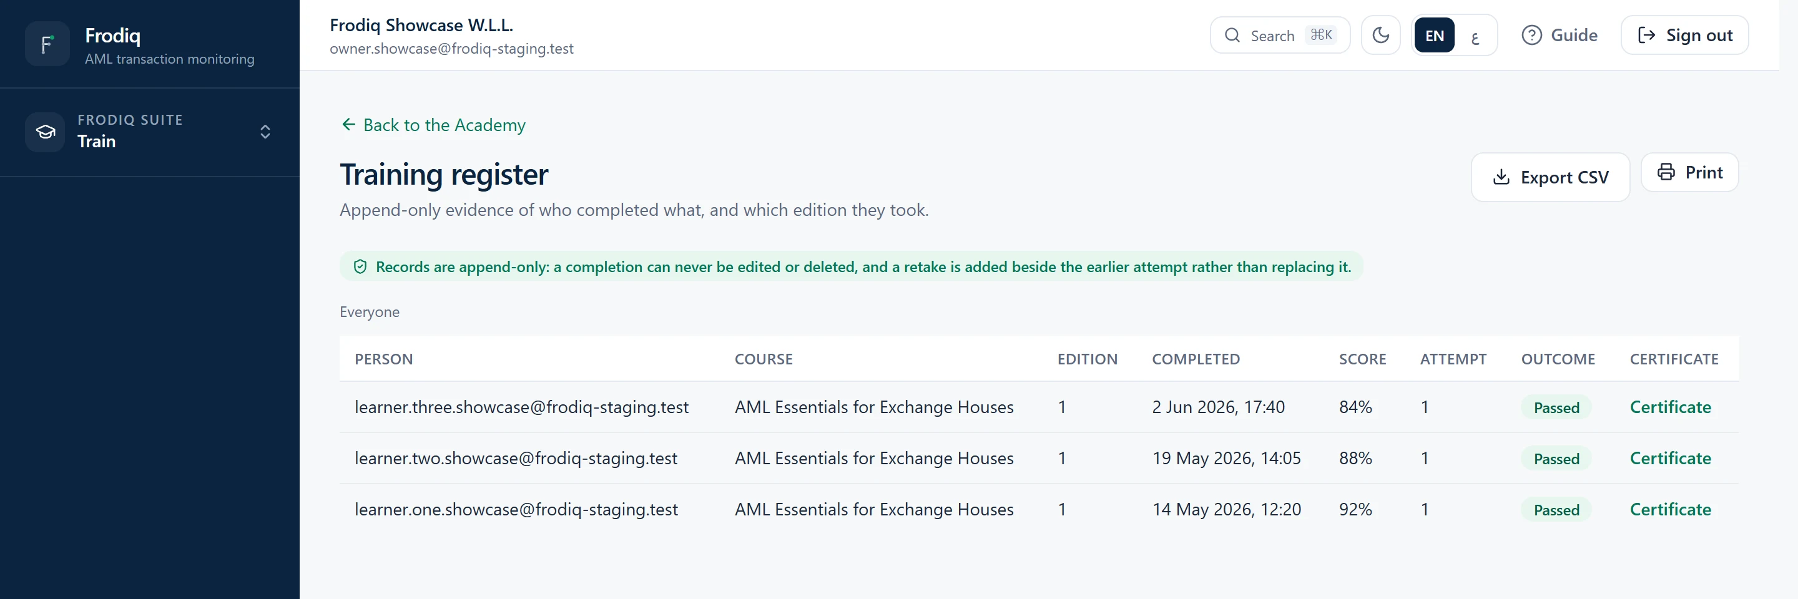Click the Guide question mark icon
The width and height of the screenshot is (1798, 599).
(1531, 35)
